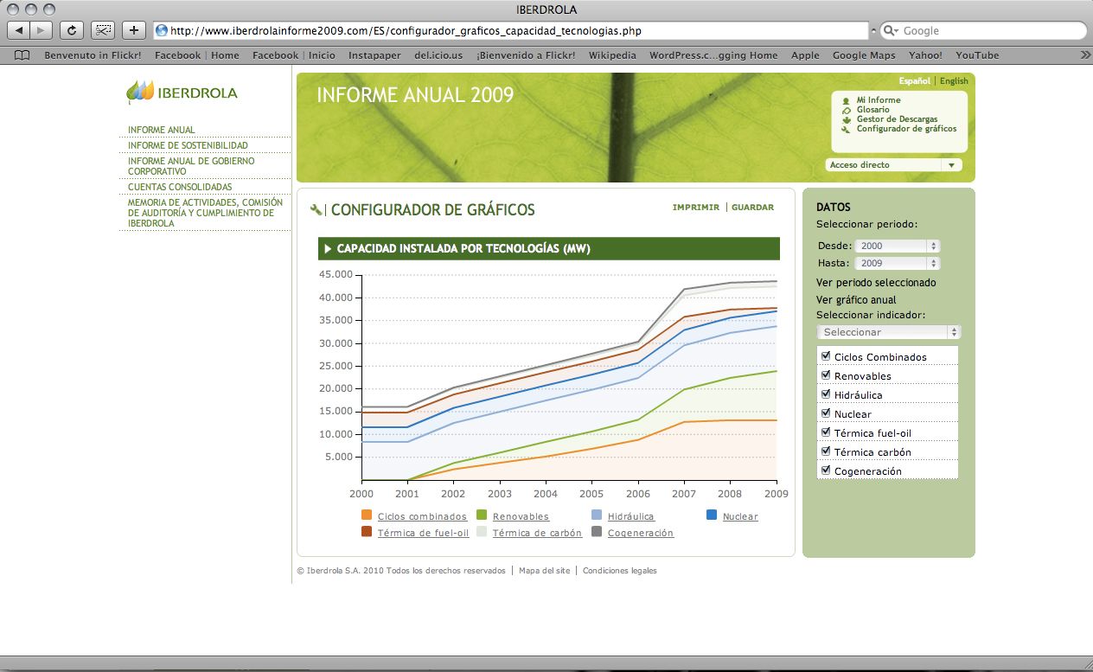Click the Safari address bar URL field
This screenshot has height=672, width=1093.
[x=510, y=30]
